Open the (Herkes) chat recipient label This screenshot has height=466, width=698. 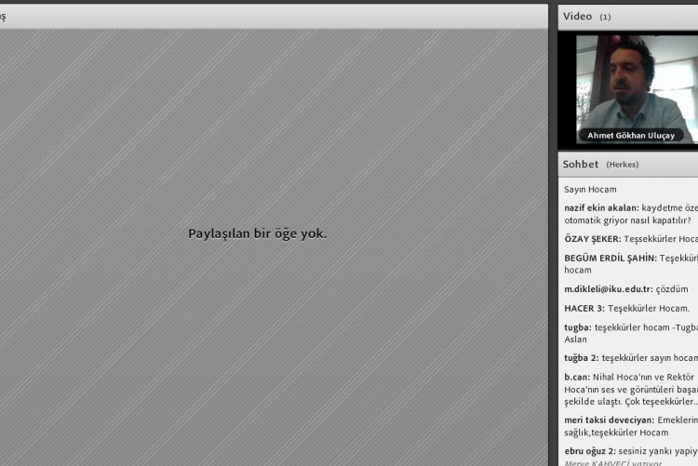click(623, 165)
